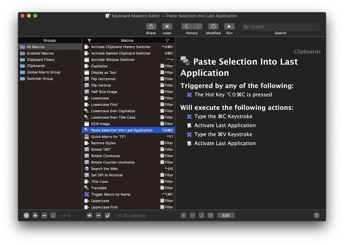This screenshot has width=344, height=245.
Task: Select the Set DPI to Nominal macro
Action: pyautogui.click(x=128, y=175)
